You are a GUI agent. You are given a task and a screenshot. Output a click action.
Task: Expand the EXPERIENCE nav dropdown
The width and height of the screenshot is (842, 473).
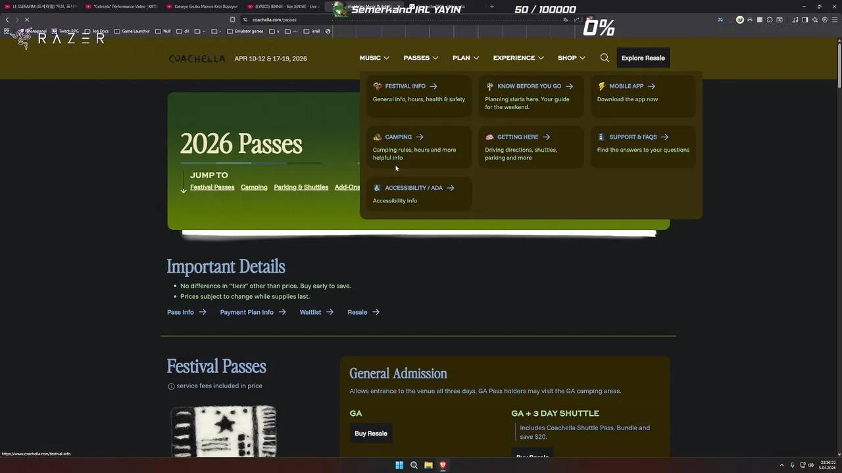coord(518,58)
